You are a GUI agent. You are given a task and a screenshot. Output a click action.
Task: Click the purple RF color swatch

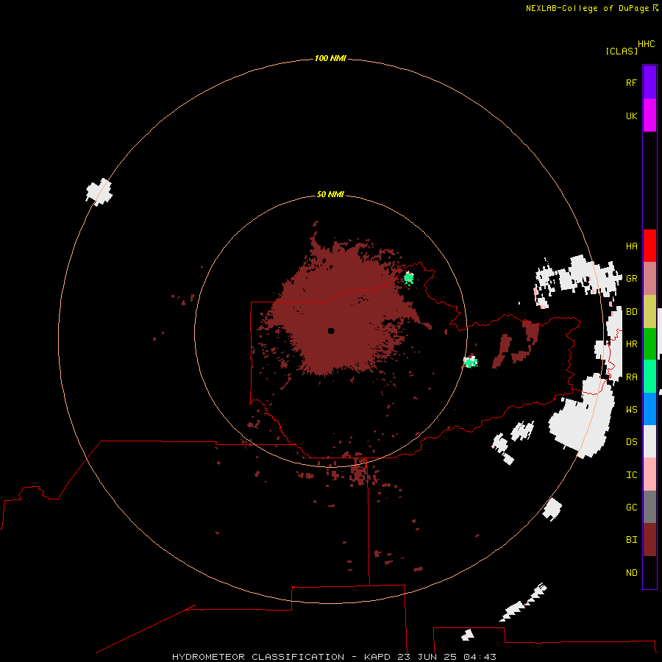tap(649, 82)
